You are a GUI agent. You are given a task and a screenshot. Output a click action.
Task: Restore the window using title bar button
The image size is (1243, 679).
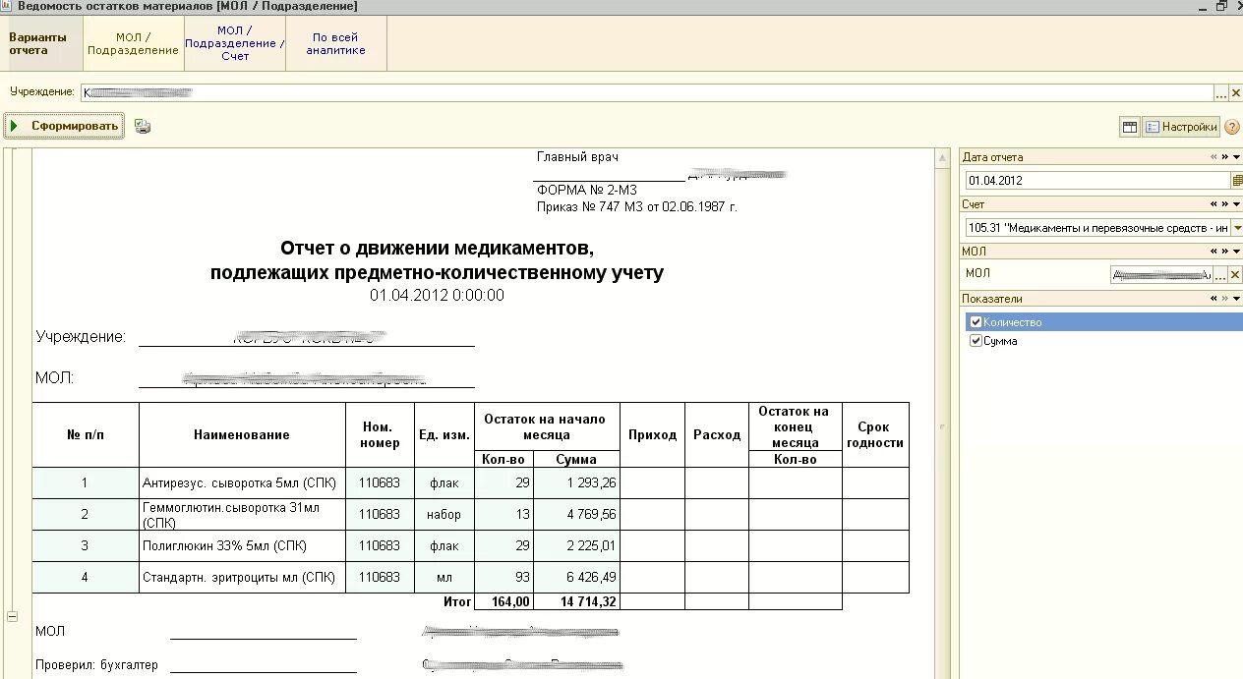click(1222, 6)
